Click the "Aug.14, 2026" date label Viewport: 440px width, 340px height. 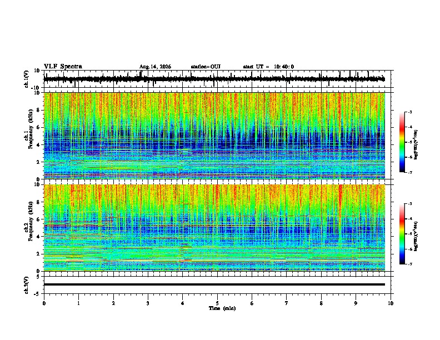tap(155, 67)
